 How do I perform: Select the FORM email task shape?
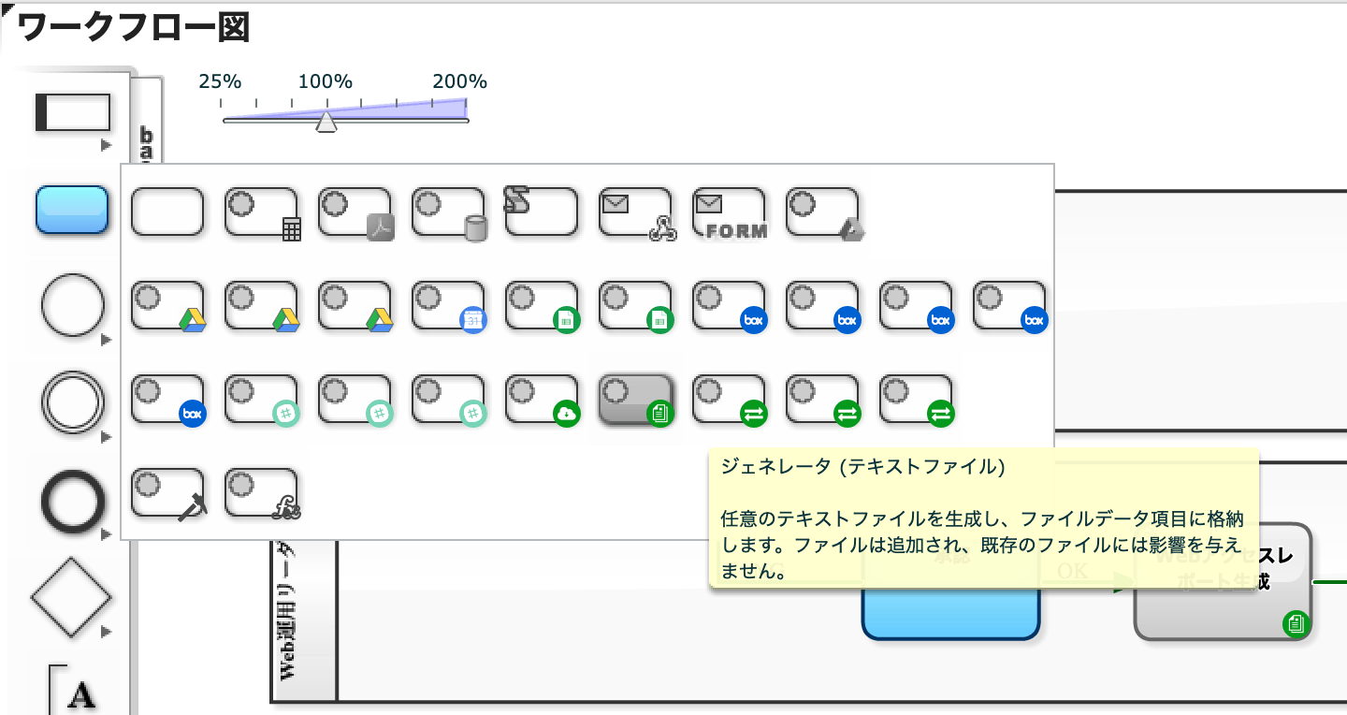730,212
